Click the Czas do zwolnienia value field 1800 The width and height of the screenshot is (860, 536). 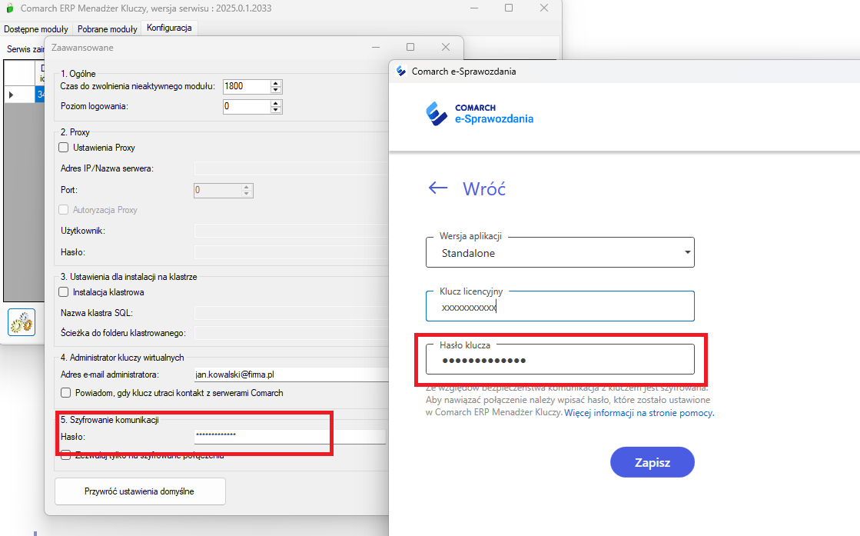coord(247,86)
